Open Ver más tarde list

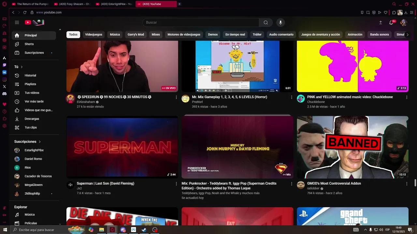point(34,101)
